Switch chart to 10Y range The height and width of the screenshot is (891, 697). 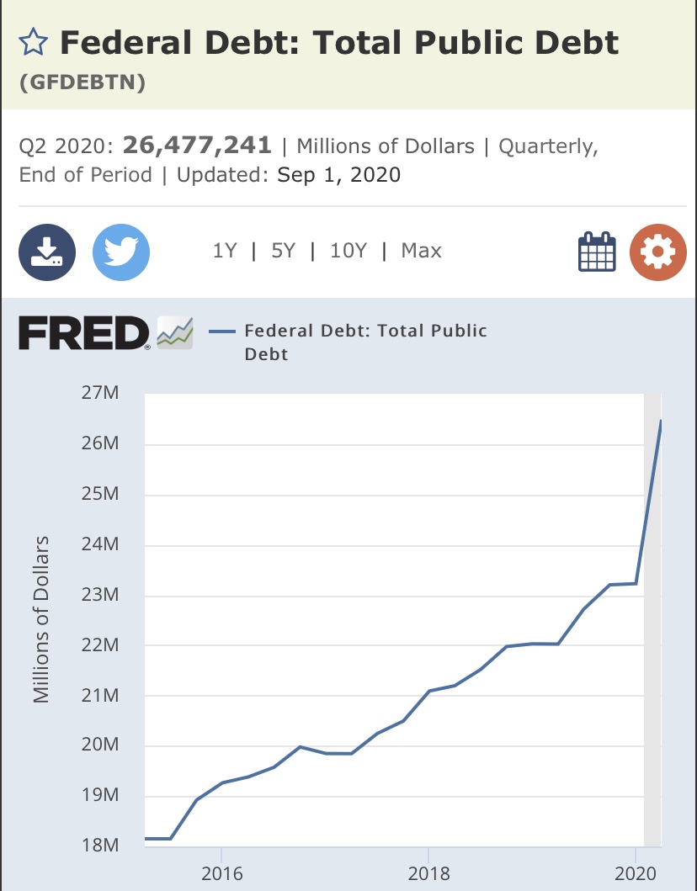click(x=348, y=251)
